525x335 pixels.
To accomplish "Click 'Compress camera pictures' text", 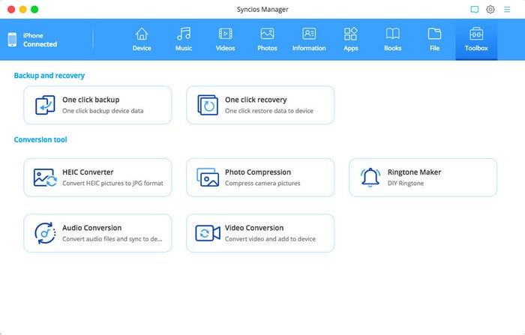I will coord(262,184).
